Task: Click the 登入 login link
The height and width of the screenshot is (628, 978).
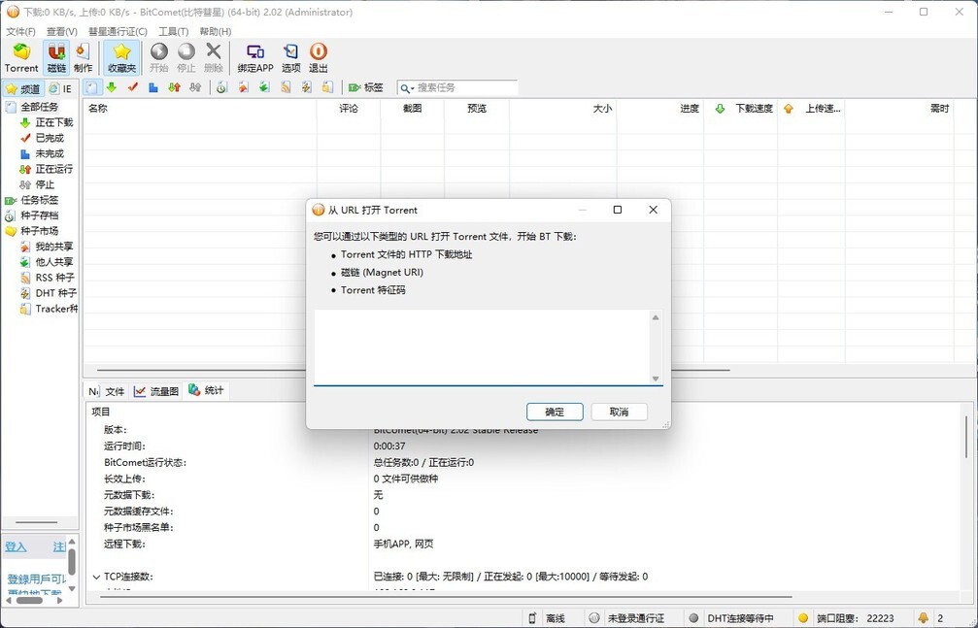Action: [16, 546]
